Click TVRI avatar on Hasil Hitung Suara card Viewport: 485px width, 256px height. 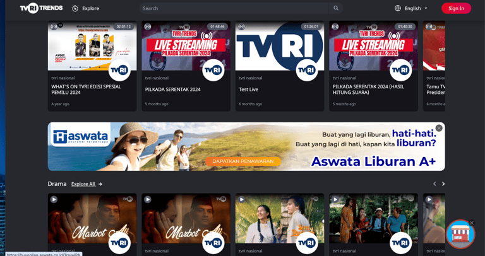pyautogui.click(x=400, y=70)
